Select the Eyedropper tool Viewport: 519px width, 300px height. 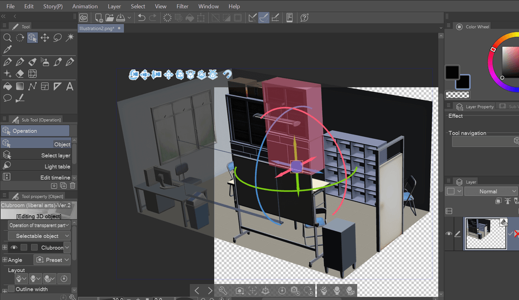pyautogui.click(x=7, y=50)
